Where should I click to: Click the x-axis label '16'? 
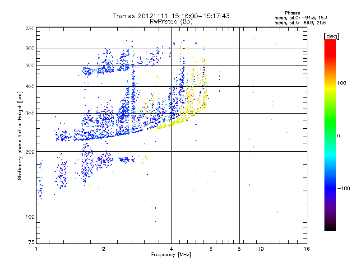pos(307,249)
